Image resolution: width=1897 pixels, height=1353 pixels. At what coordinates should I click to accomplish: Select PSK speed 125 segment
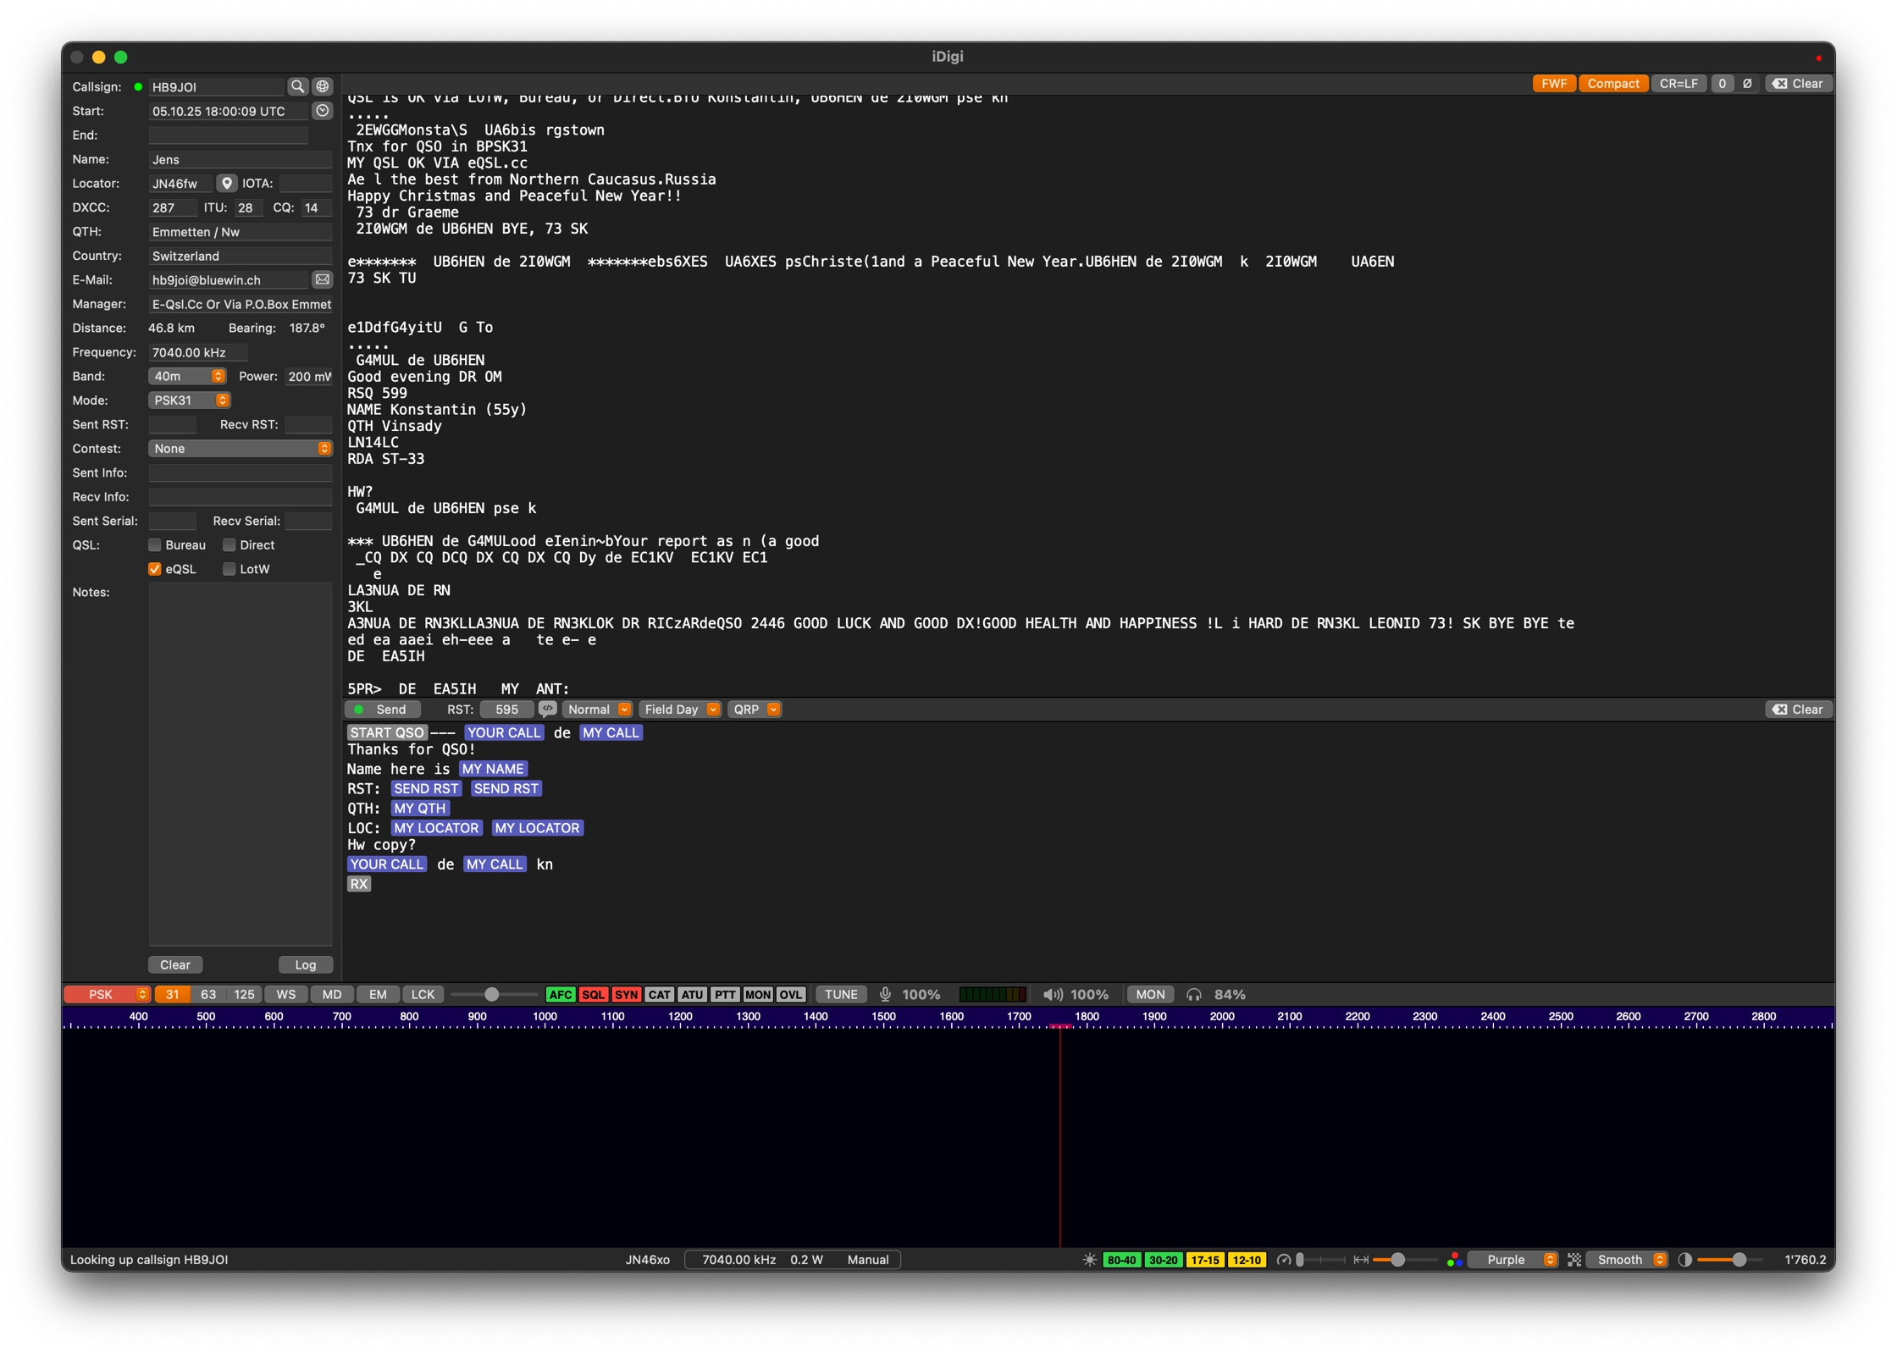click(244, 995)
